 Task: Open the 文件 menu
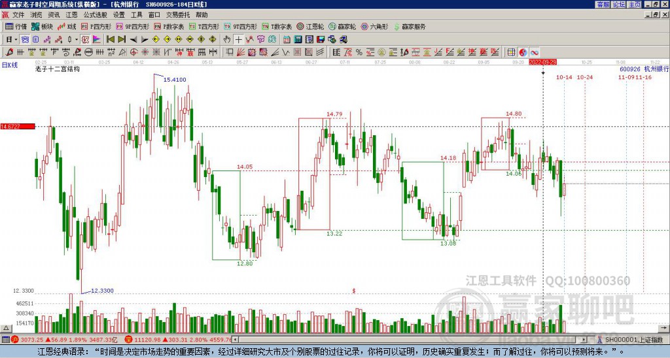coord(18,15)
